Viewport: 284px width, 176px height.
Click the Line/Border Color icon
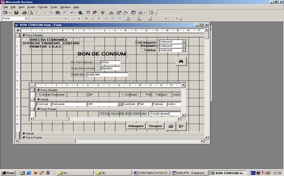pyautogui.click(x=150, y=18)
